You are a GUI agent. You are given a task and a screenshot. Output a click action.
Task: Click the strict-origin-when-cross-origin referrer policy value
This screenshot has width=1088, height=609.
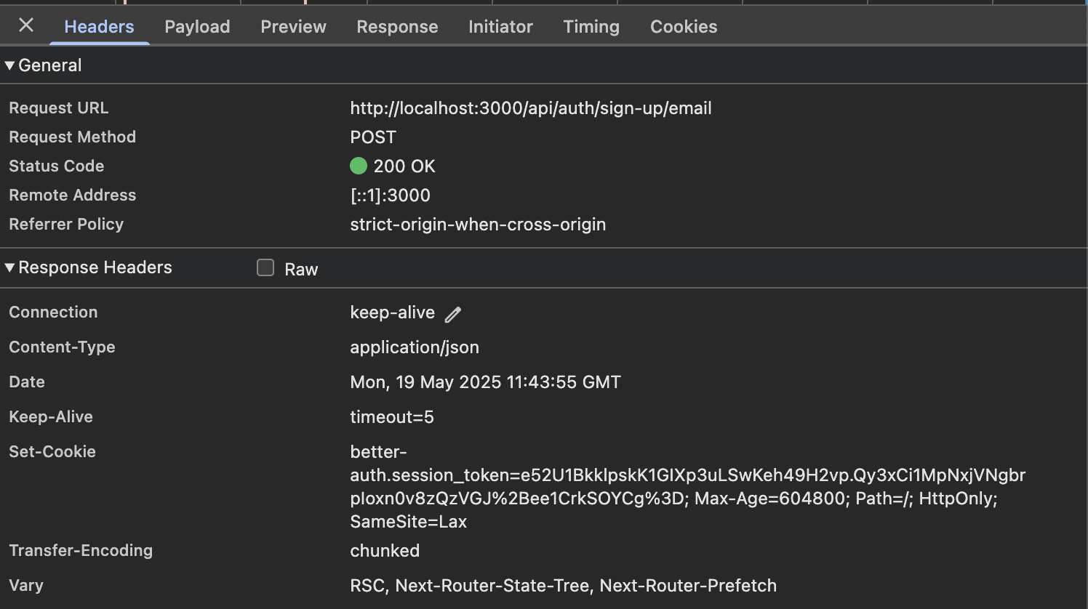[478, 225]
